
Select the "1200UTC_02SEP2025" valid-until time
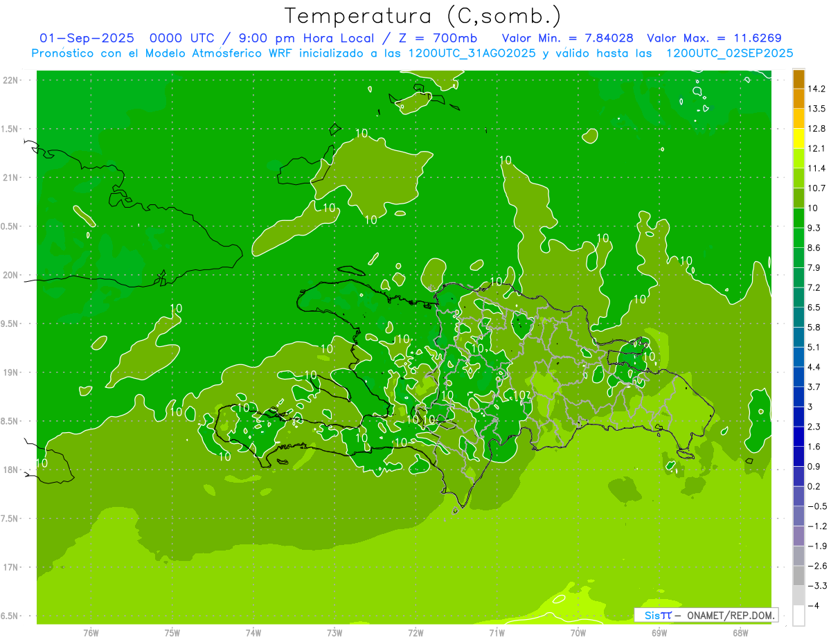click(x=729, y=53)
